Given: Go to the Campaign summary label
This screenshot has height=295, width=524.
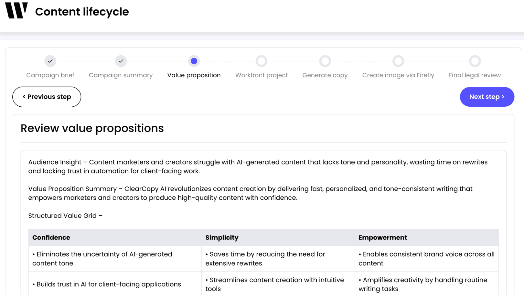Looking at the screenshot, I should pos(121,75).
